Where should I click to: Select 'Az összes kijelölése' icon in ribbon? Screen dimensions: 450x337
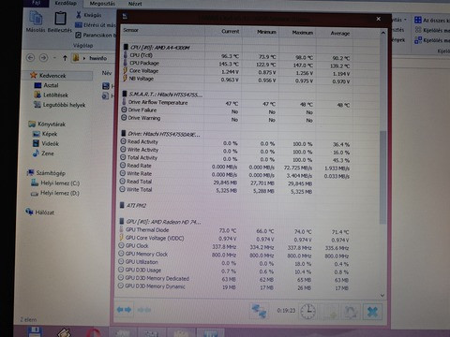(418, 21)
